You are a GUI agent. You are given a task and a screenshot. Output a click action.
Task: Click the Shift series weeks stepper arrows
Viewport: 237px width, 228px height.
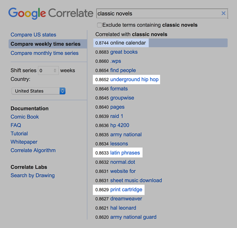[x=55, y=70]
